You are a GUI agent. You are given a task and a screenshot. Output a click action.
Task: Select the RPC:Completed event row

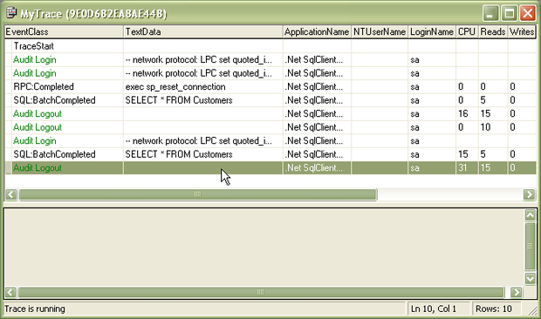click(x=270, y=86)
